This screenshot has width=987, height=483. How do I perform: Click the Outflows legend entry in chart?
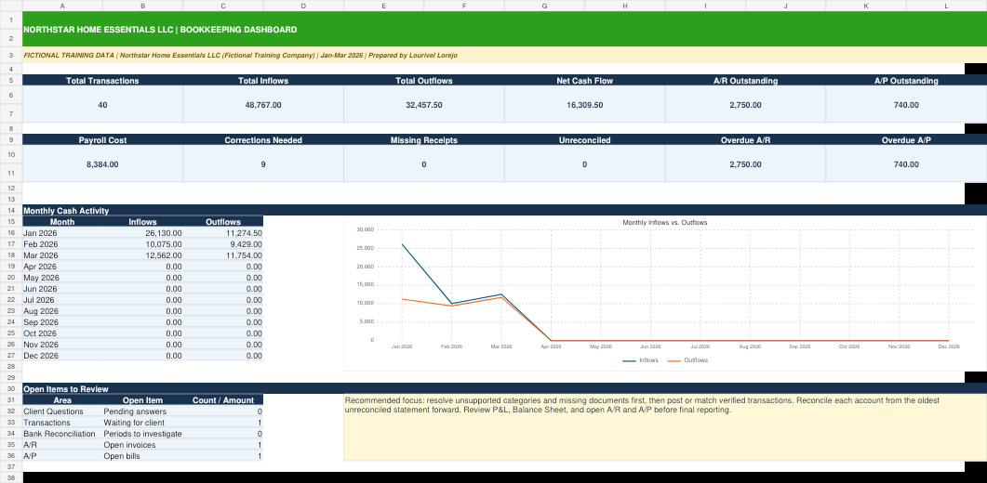pyautogui.click(x=687, y=360)
